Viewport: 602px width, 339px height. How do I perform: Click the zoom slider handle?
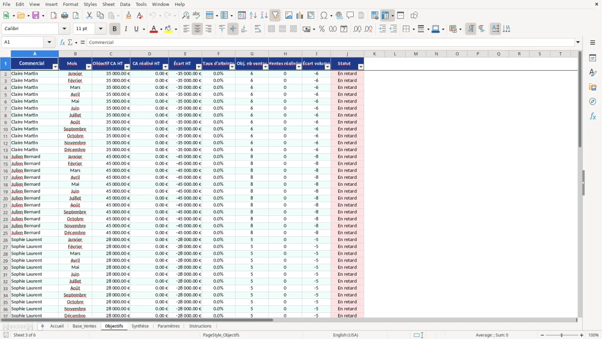point(562,335)
